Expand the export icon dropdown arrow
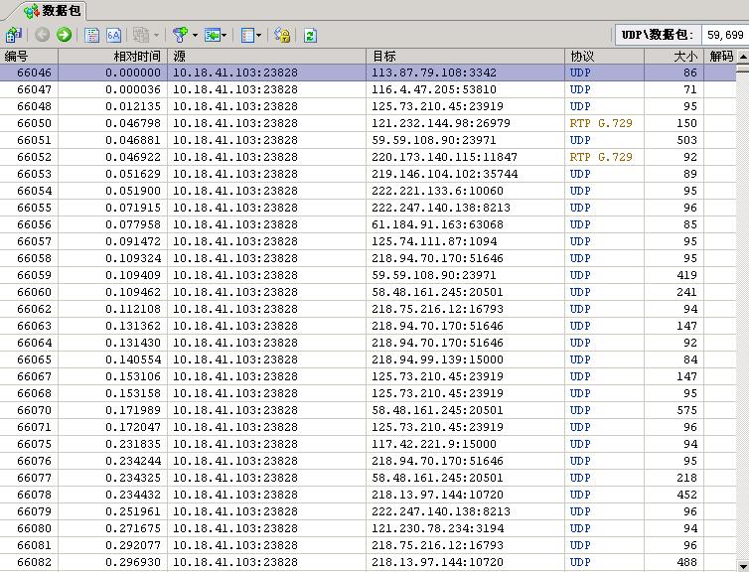Image resolution: width=749 pixels, height=572 pixels. point(225,35)
